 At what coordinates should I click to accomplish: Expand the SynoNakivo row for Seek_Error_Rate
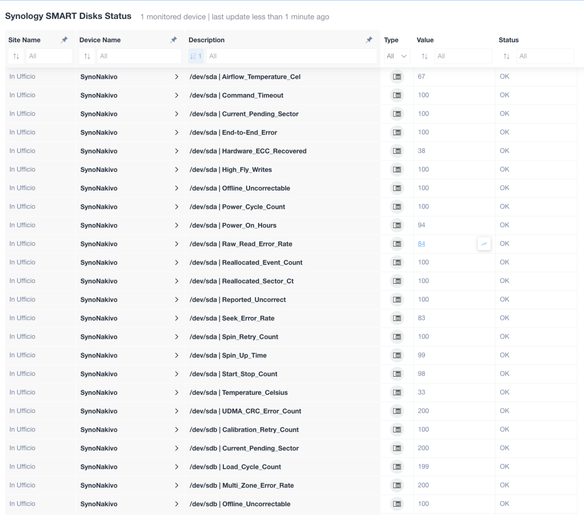[177, 318]
